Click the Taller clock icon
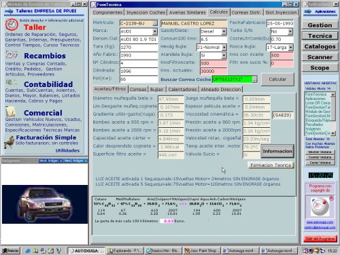Screen dimensions: 340x255 (x=12, y=25)
